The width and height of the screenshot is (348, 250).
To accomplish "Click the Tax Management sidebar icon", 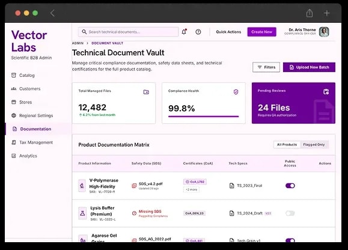I will pyautogui.click(x=14, y=142).
